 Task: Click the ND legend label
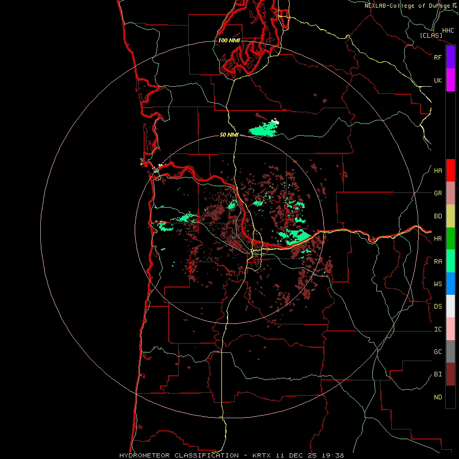tap(438, 397)
